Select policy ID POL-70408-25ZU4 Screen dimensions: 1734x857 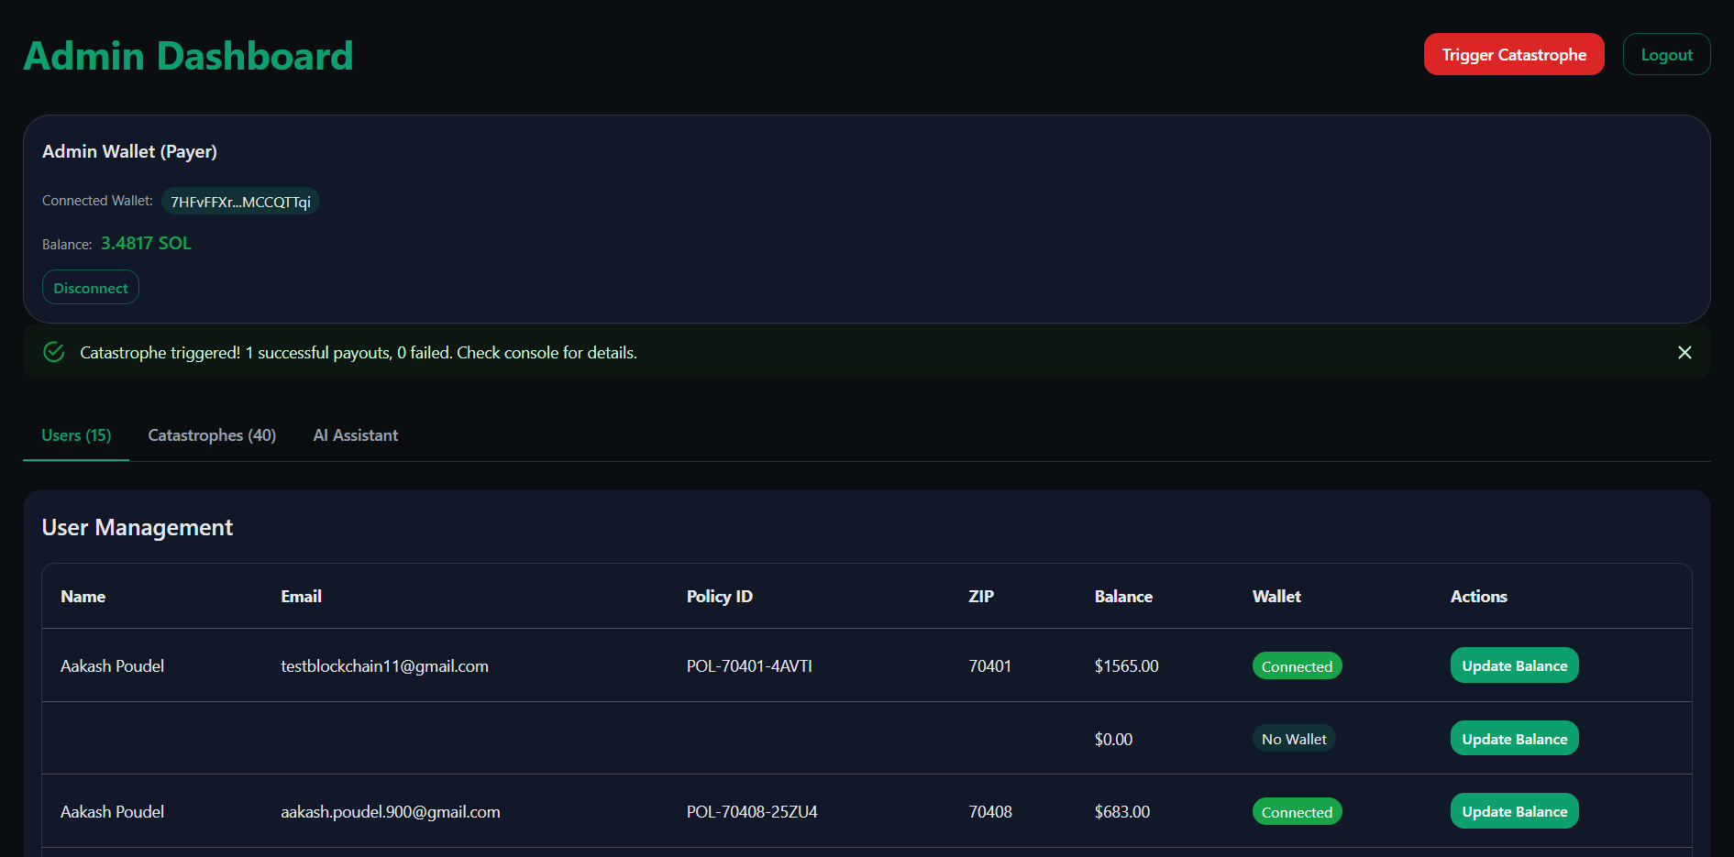tap(752, 812)
